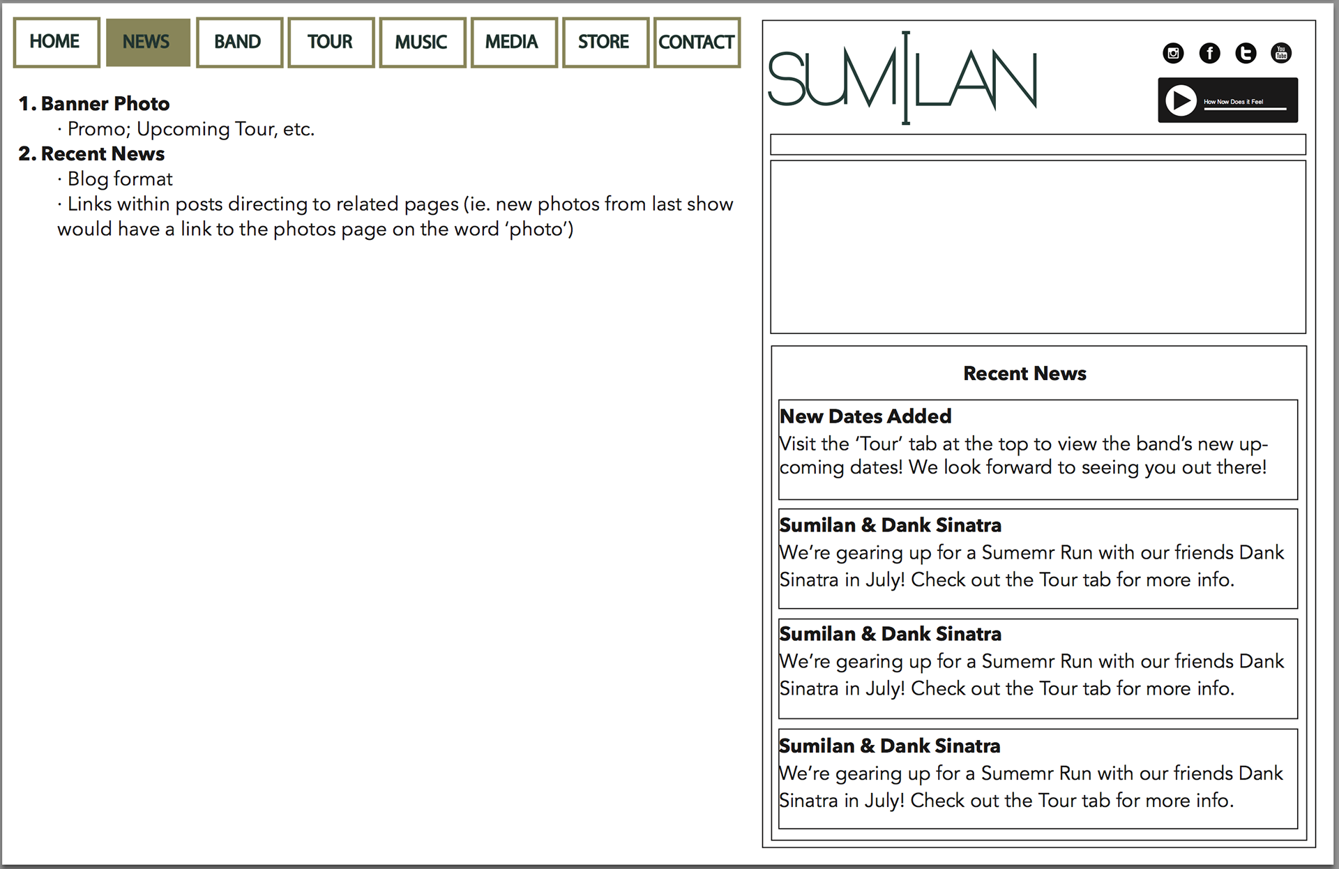The image size is (1339, 869).
Task: Select the NEWS tab
Action: pos(147,43)
